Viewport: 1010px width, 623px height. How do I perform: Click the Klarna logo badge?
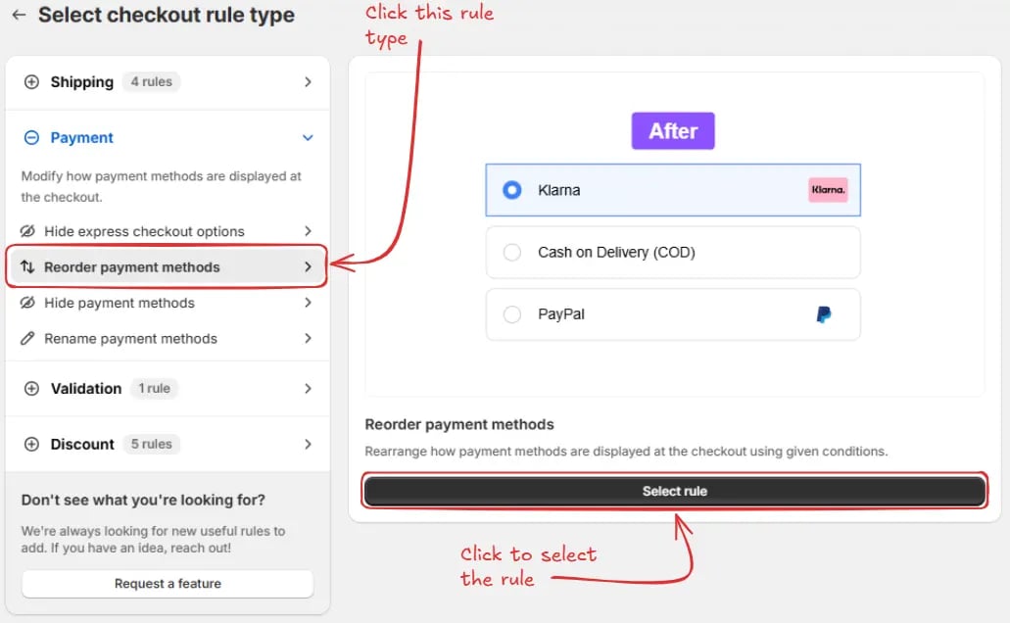pyautogui.click(x=828, y=190)
